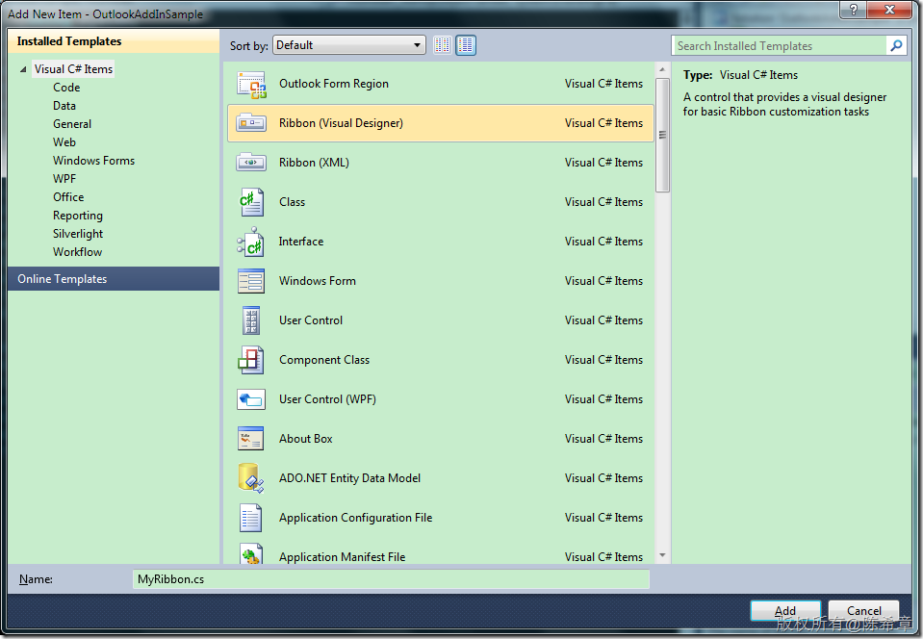Switch to small icons view
The width and height of the screenshot is (923, 639).
point(443,45)
